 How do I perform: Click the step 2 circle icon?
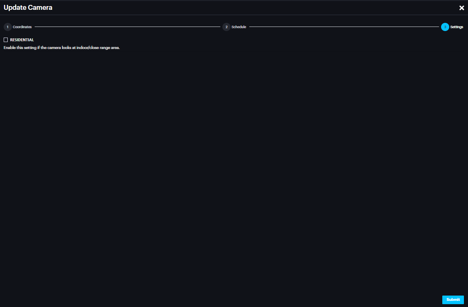click(x=226, y=27)
